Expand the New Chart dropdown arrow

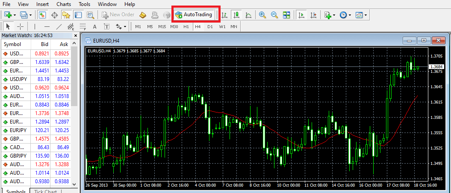15,14
